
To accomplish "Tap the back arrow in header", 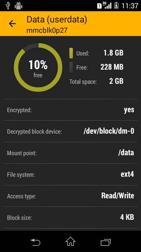I will (12, 24).
